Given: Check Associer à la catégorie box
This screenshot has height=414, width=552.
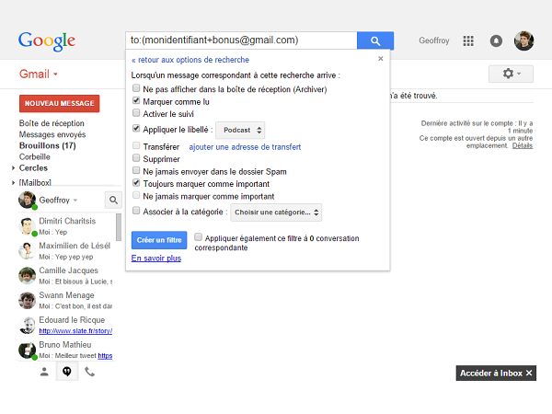Looking at the screenshot, I should tap(136, 211).
